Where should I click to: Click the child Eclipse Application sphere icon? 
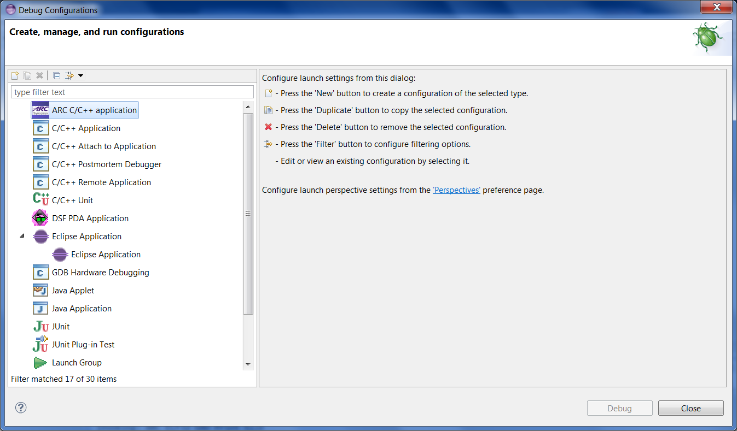pyautogui.click(x=60, y=254)
